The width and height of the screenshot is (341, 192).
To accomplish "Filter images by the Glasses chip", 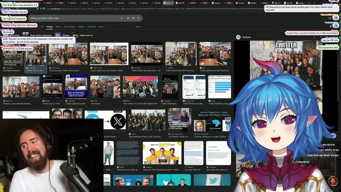I will pos(63,35).
